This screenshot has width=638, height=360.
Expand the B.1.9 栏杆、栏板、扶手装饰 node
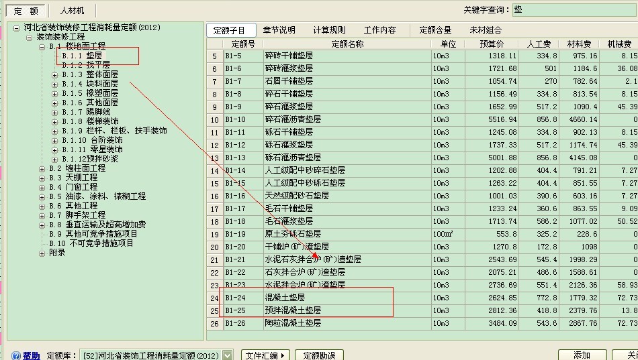(54, 131)
